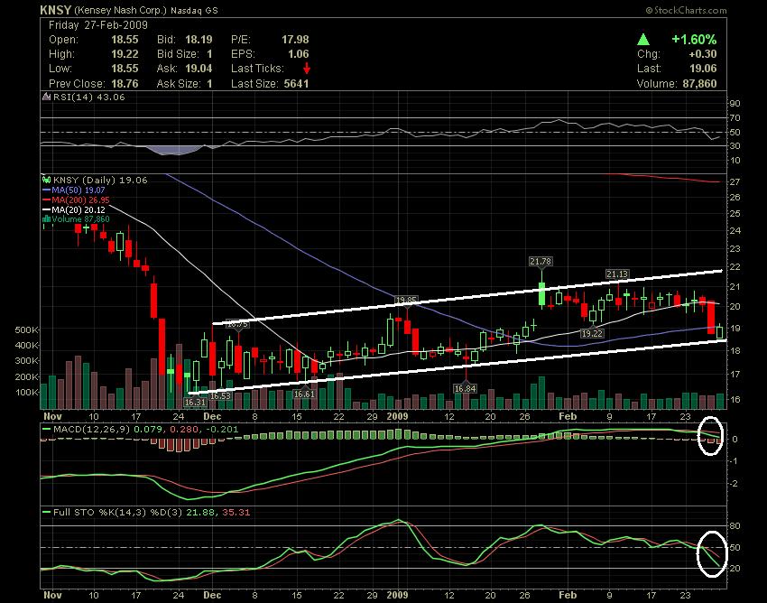Image resolution: width=767 pixels, height=603 pixels.
Task: Click the MACD histogram value -0.201
Action: 223,430
